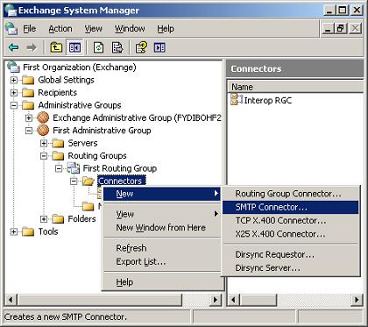Viewport: 368px width, 327px height.
Task: Expand the Tools node
Action: pyautogui.click(x=13, y=231)
